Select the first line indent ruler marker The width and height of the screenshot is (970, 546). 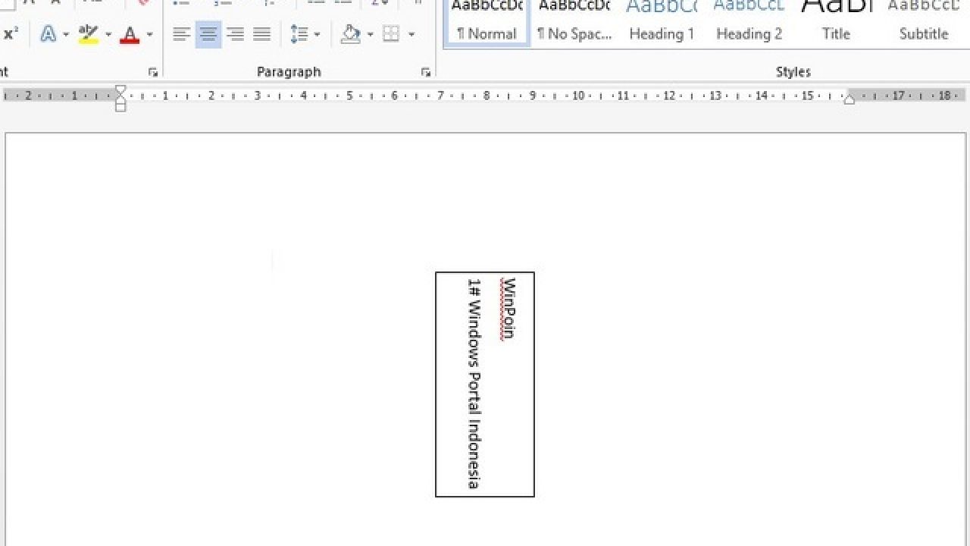120,91
